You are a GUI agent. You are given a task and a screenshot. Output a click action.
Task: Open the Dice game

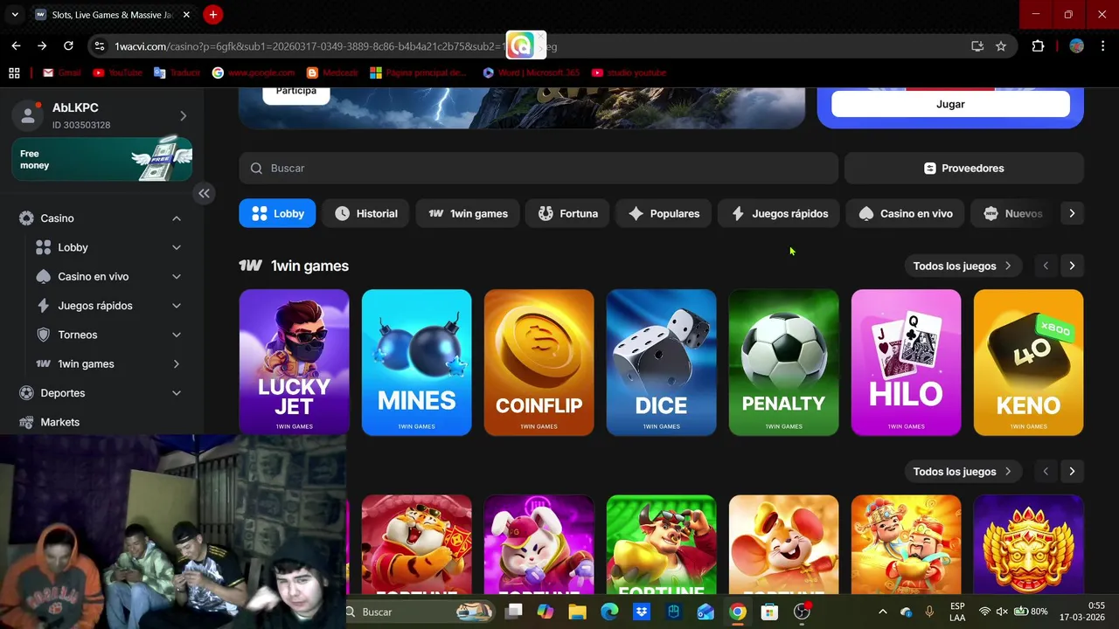tap(661, 363)
